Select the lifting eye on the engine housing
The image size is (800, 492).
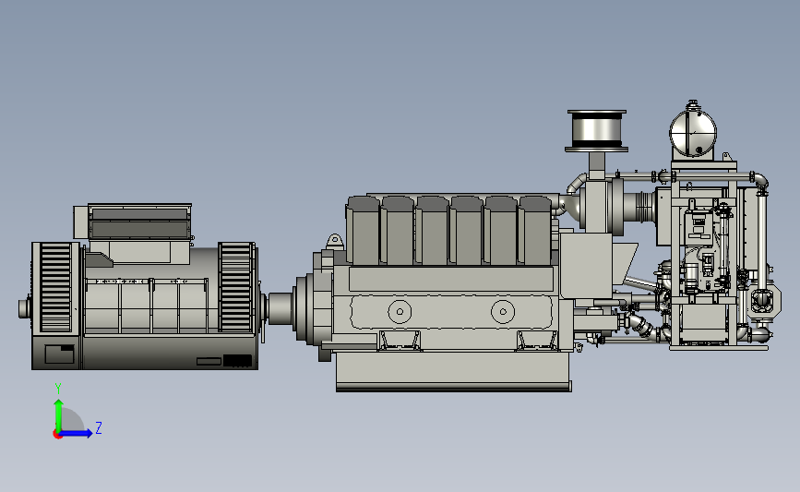[x=334, y=242]
